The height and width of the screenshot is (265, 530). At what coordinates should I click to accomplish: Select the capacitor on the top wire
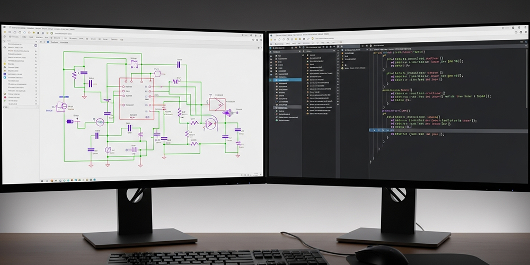pyautogui.click(x=179, y=64)
